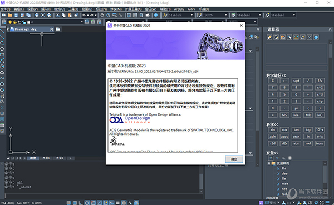Click the Zoom realtime magnifier icon
This screenshot has height=205, width=334.
click(x=109, y=15)
